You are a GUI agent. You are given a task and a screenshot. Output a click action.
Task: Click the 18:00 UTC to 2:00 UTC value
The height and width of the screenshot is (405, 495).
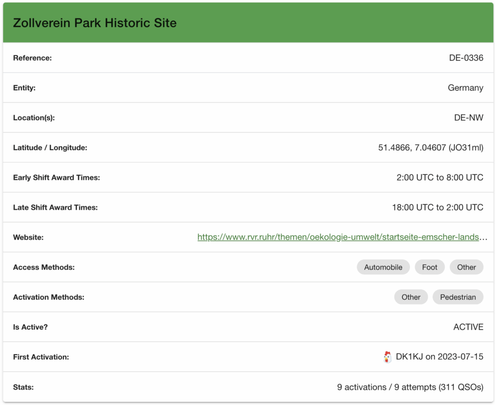[x=437, y=207]
